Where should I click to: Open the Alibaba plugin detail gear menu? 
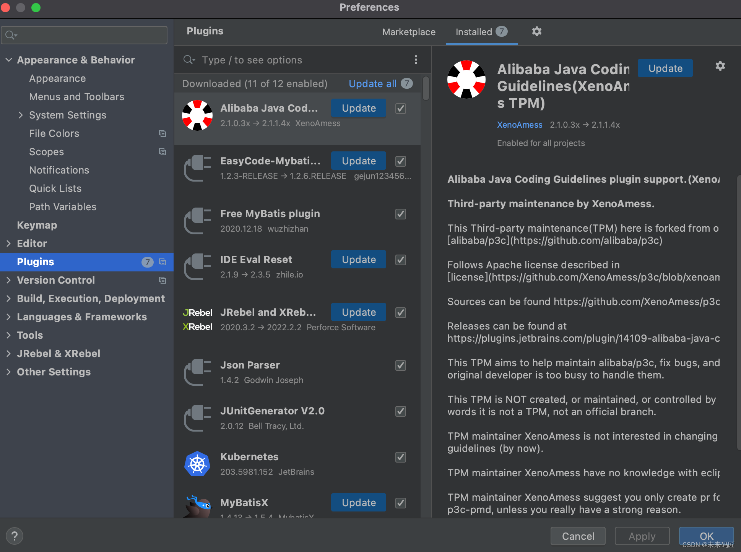pyautogui.click(x=720, y=66)
